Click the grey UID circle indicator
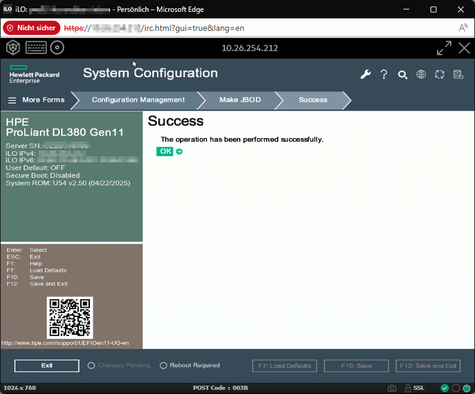Image resolution: width=475 pixels, height=394 pixels. 455,388
